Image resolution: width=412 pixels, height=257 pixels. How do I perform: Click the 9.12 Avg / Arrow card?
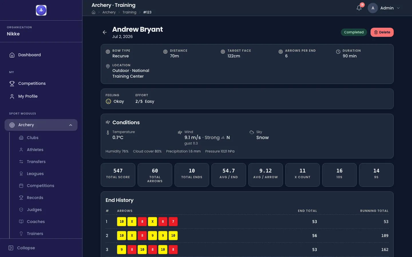click(266, 175)
